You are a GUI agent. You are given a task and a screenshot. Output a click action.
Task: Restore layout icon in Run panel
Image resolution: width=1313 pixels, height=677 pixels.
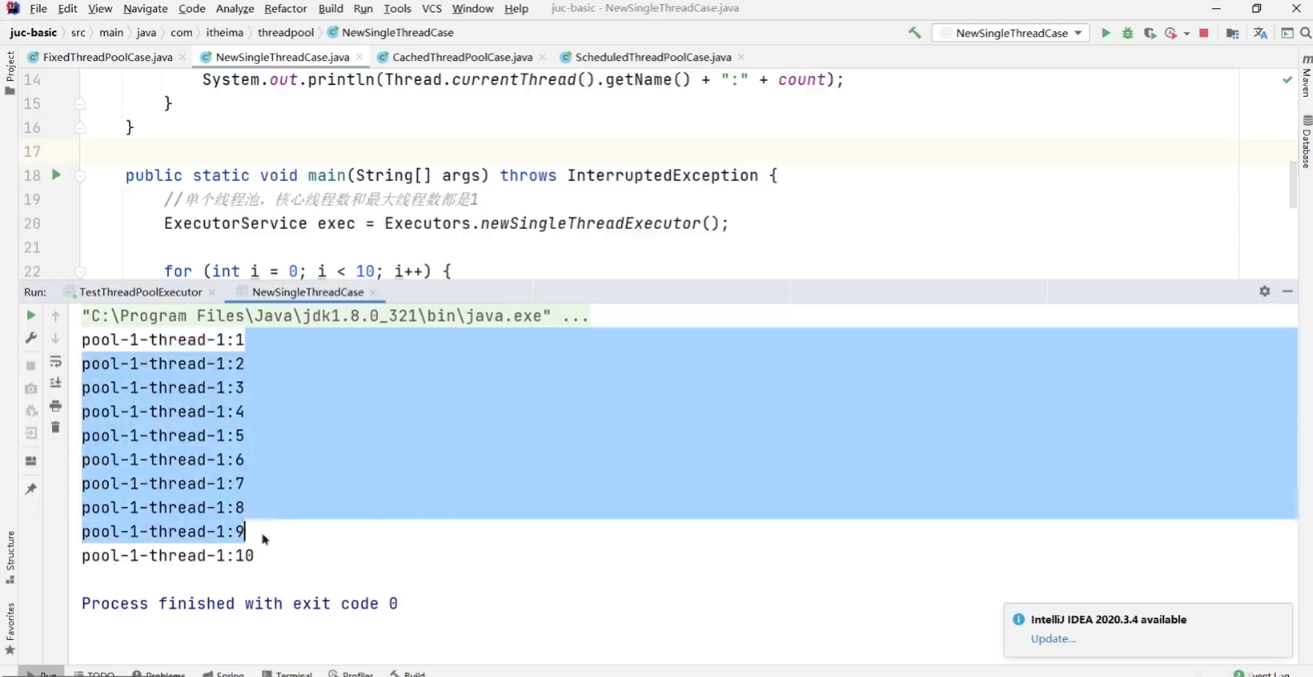[x=31, y=461]
